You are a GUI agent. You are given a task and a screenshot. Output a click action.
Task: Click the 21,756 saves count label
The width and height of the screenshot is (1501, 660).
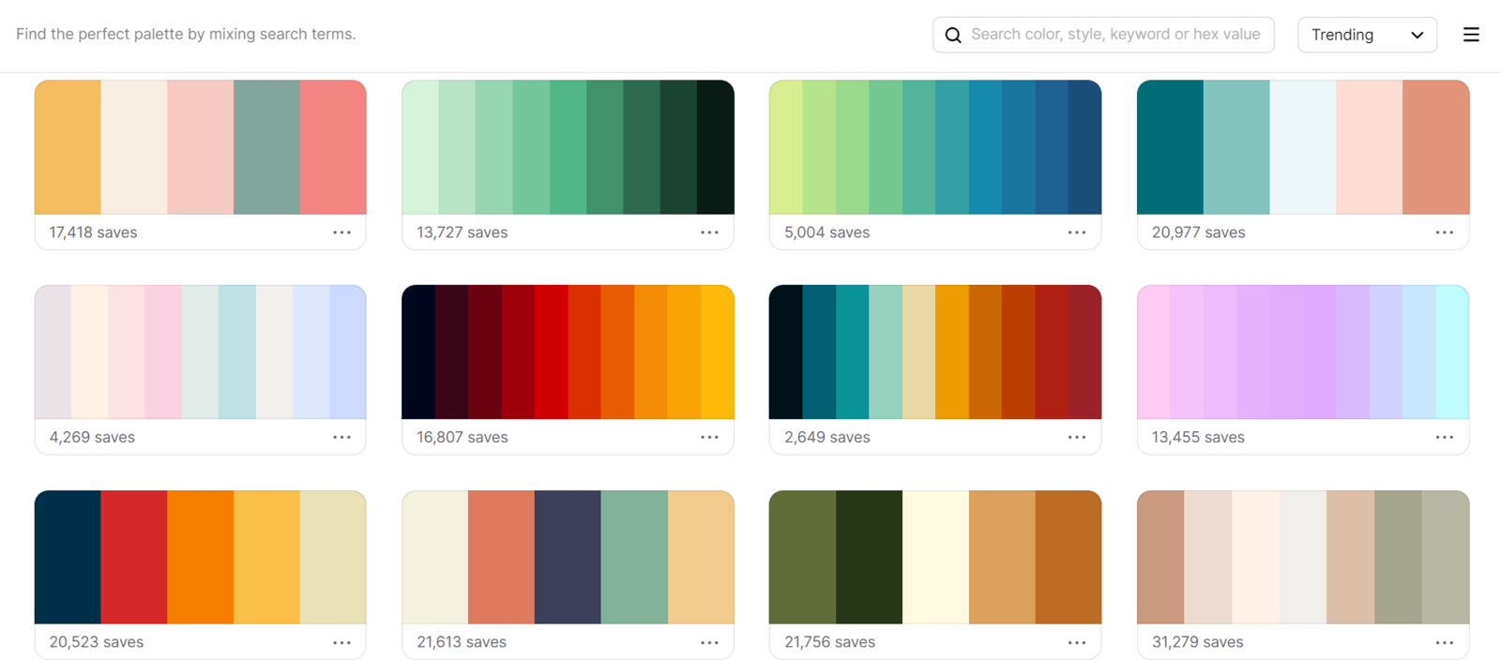(x=829, y=642)
